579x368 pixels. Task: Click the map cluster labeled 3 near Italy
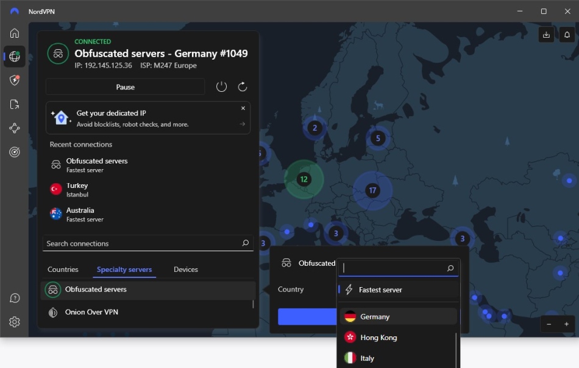(x=336, y=233)
